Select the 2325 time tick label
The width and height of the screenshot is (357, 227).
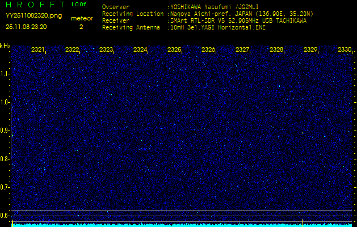174,50
